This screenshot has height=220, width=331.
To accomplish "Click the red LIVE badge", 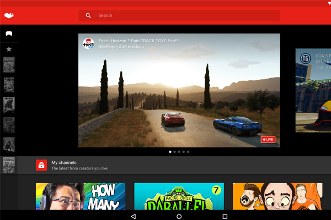I will tap(268, 139).
